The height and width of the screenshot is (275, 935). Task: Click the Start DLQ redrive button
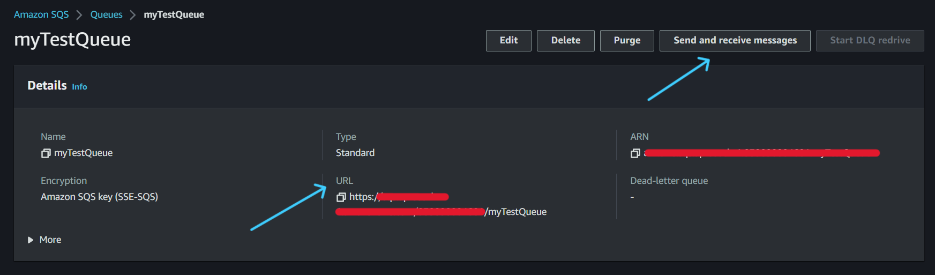(870, 41)
